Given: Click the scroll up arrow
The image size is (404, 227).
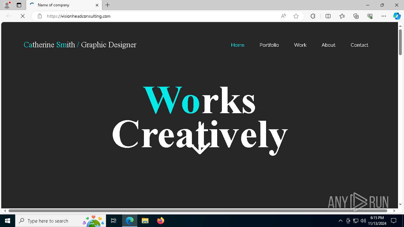Looking at the screenshot, I should tap(400, 26).
